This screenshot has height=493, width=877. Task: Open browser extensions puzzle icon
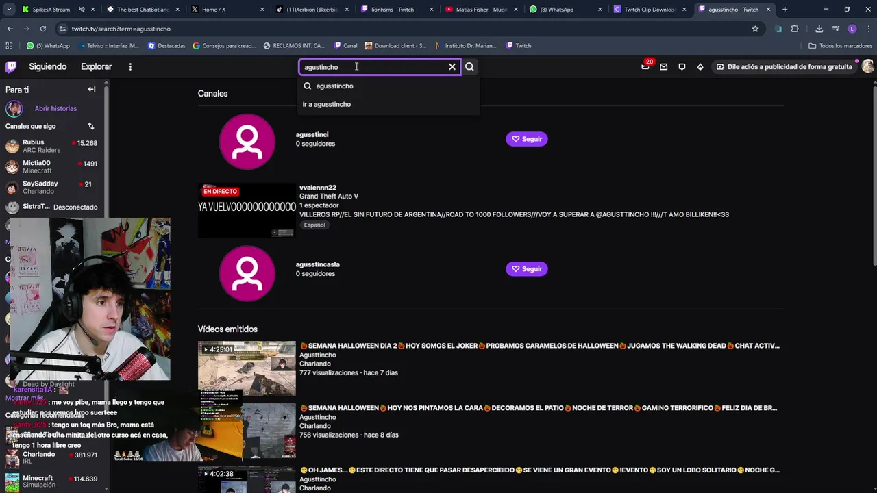(795, 29)
